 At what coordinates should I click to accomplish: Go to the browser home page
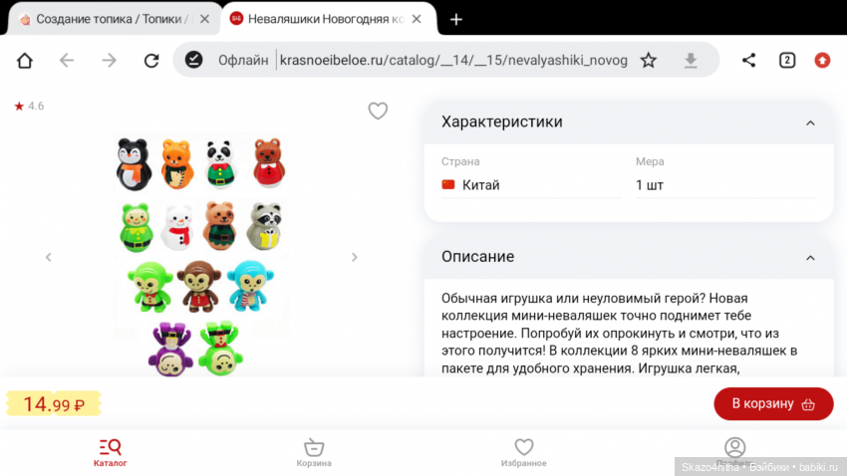point(25,60)
